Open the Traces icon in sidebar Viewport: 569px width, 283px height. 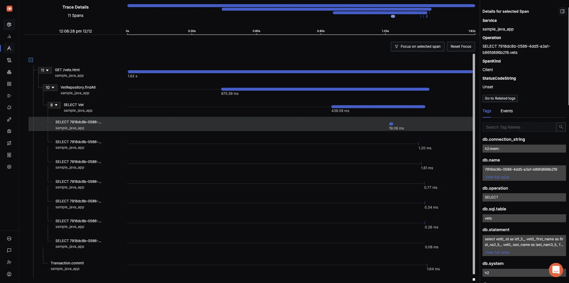(9, 48)
